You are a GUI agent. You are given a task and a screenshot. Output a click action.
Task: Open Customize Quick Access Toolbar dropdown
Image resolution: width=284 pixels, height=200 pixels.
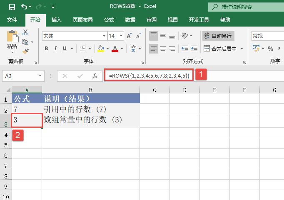pyautogui.click(x=53, y=7)
